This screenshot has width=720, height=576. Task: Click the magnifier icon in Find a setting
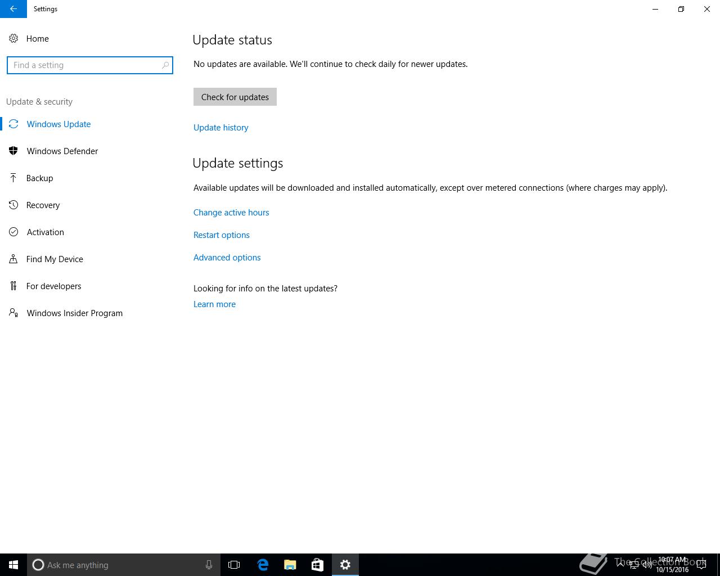(165, 65)
